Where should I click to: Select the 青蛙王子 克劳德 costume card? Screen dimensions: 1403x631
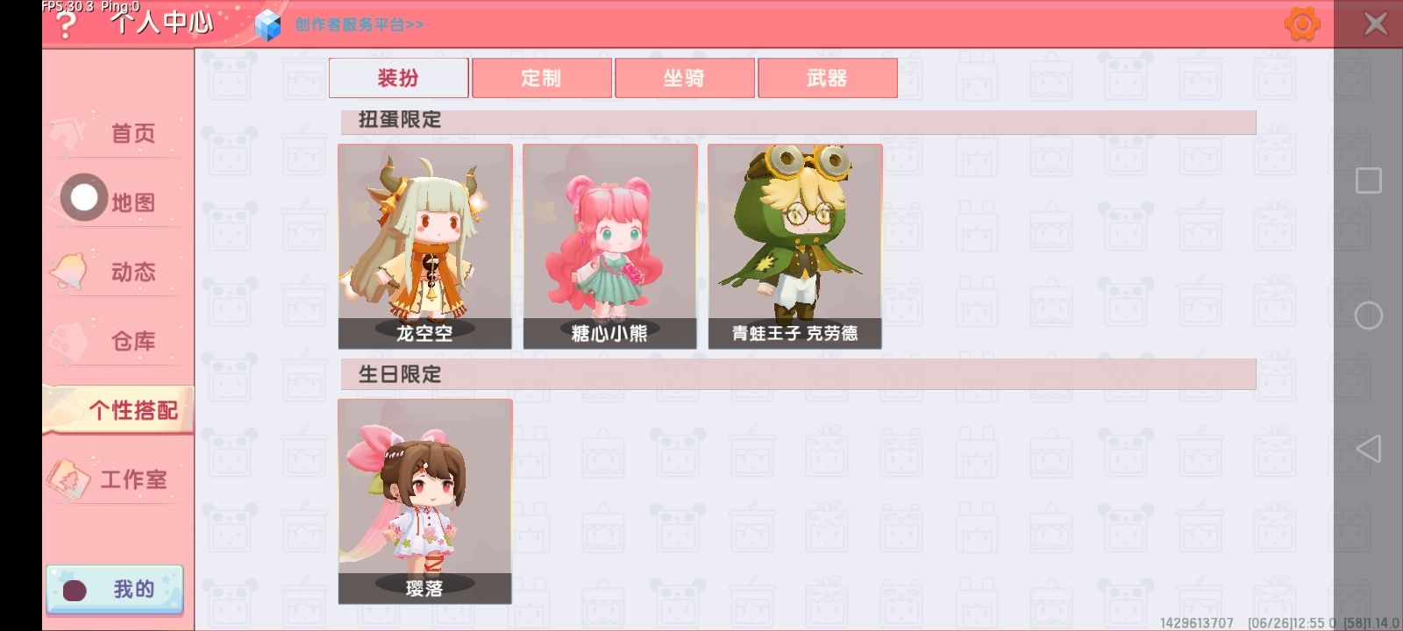tap(795, 246)
